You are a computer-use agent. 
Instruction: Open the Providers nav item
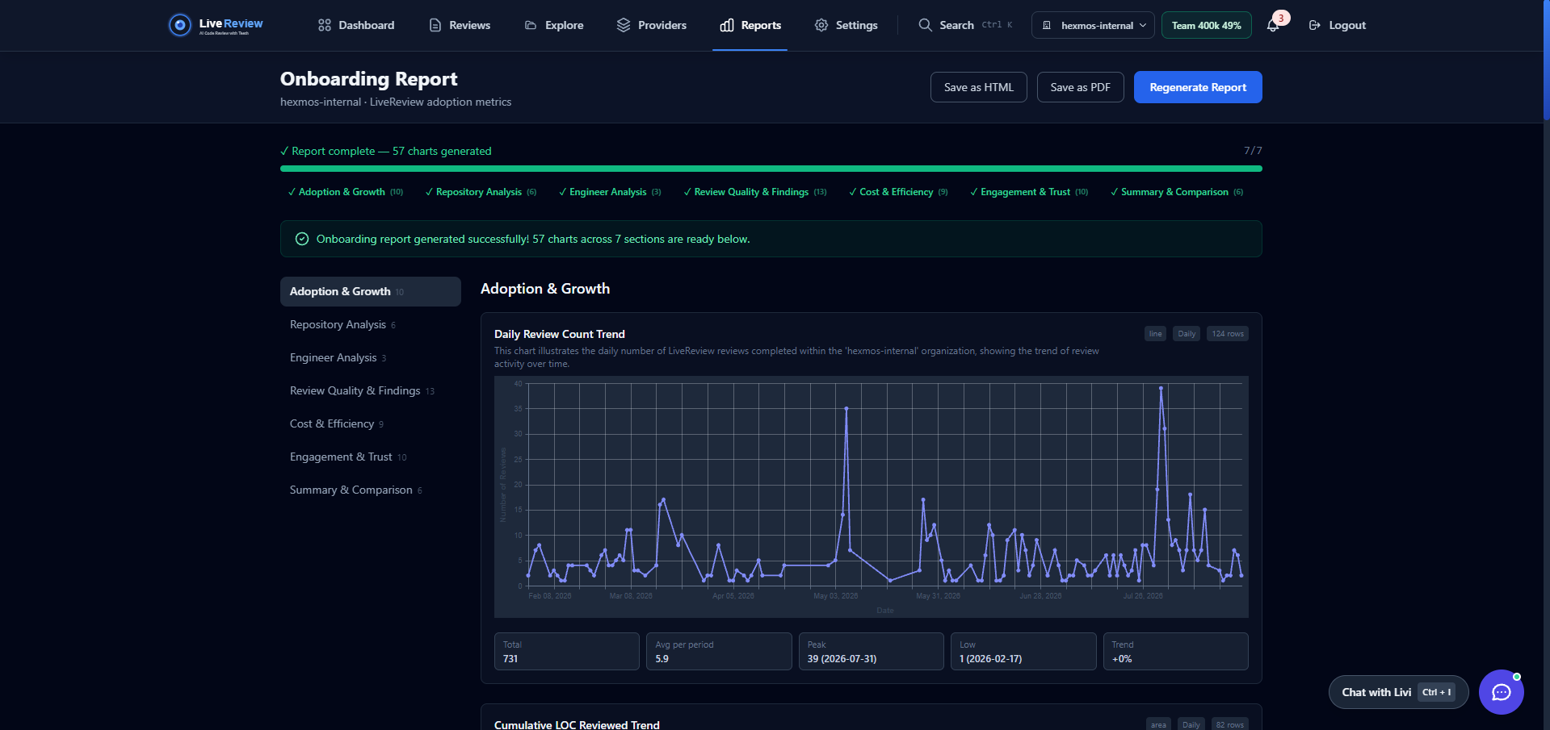[x=652, y=25]
